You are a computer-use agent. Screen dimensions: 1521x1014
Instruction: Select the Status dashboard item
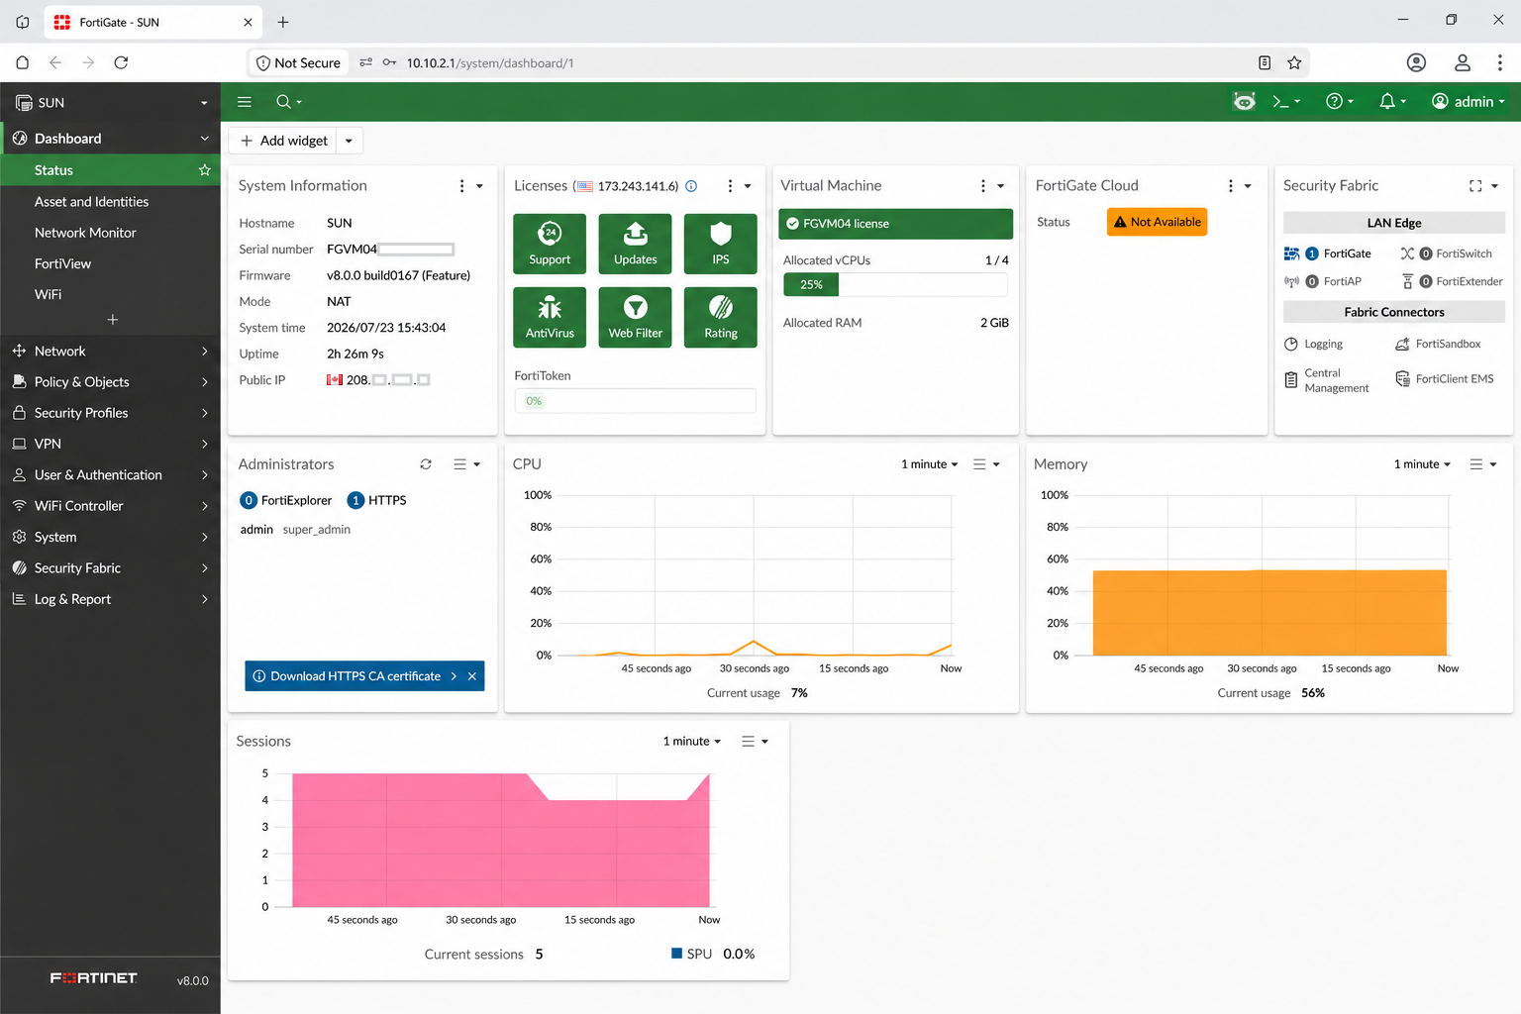tap(110, 170)
